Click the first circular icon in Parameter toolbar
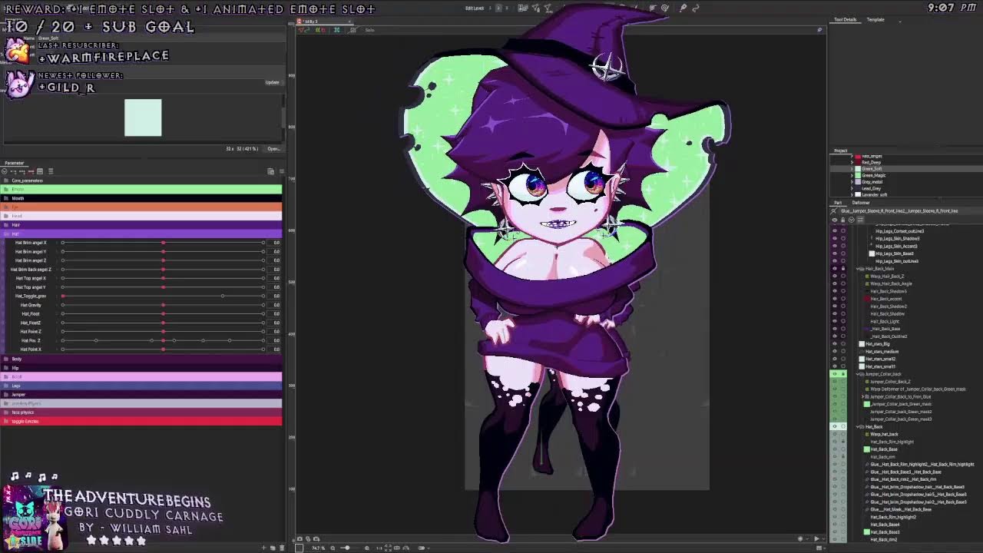 tap(6, 171)
